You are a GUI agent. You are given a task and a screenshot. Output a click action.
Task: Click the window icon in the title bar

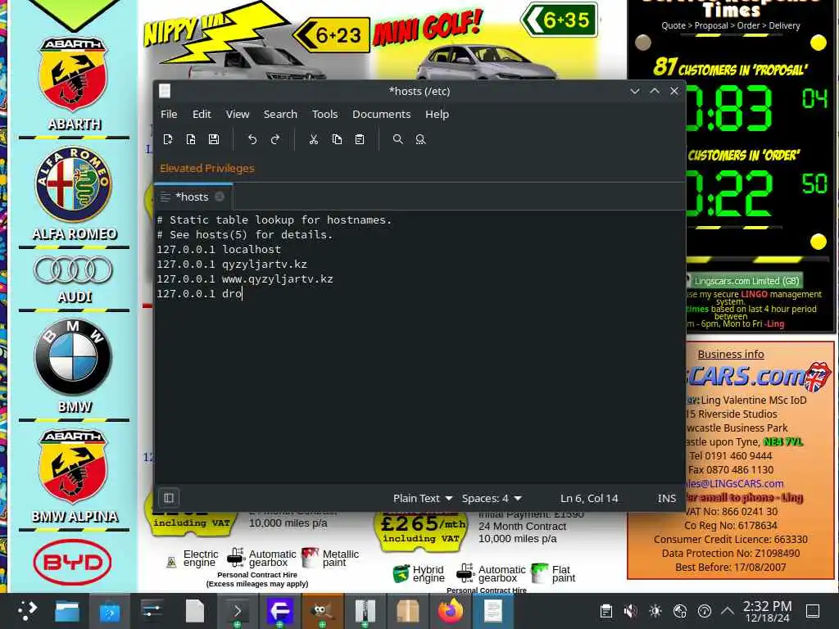click(165, 91)
